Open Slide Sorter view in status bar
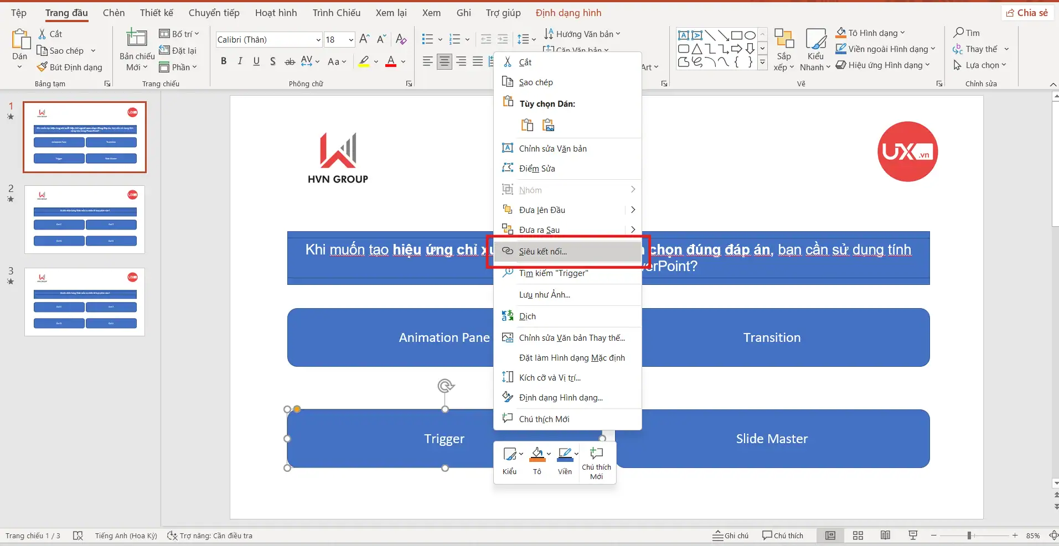 point(857,535)
